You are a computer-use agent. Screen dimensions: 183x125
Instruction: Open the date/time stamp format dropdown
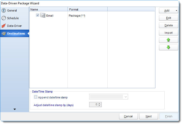point(125,97)
